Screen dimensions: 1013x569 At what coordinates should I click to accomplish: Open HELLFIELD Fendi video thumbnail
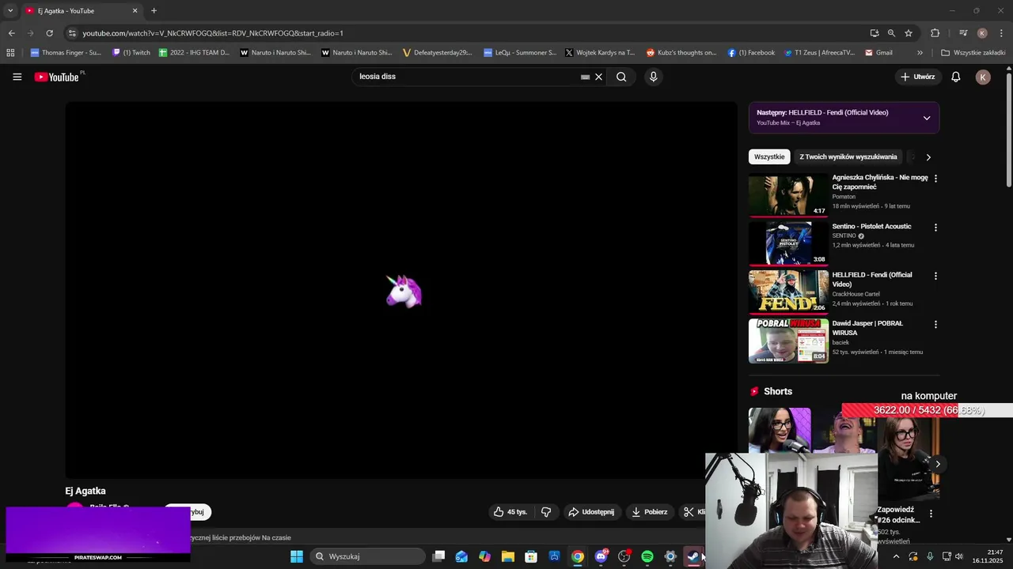coord(788,292)
